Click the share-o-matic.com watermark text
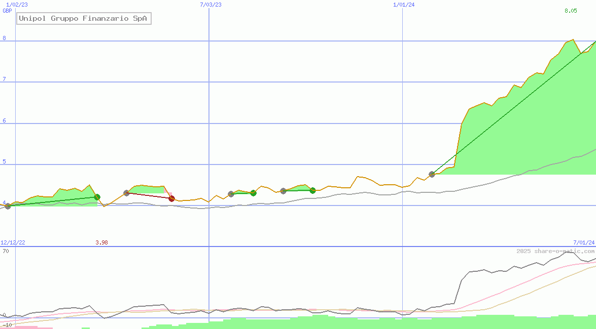596x329 pixels. (555, 251)
